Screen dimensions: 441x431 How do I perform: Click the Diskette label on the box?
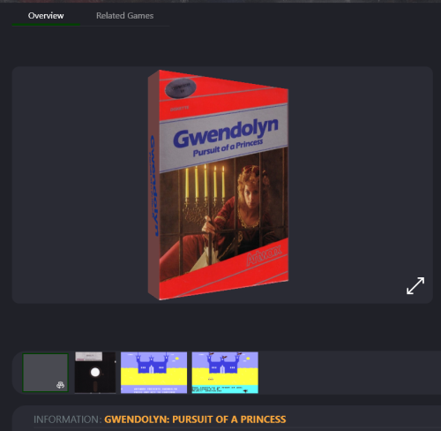tap(179, 109)
